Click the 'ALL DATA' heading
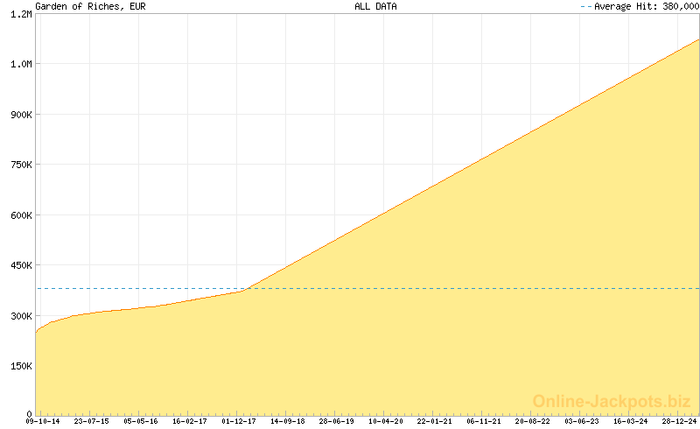Image resolution: width=700 pixels, height=429 pixels. pos(375,6)
